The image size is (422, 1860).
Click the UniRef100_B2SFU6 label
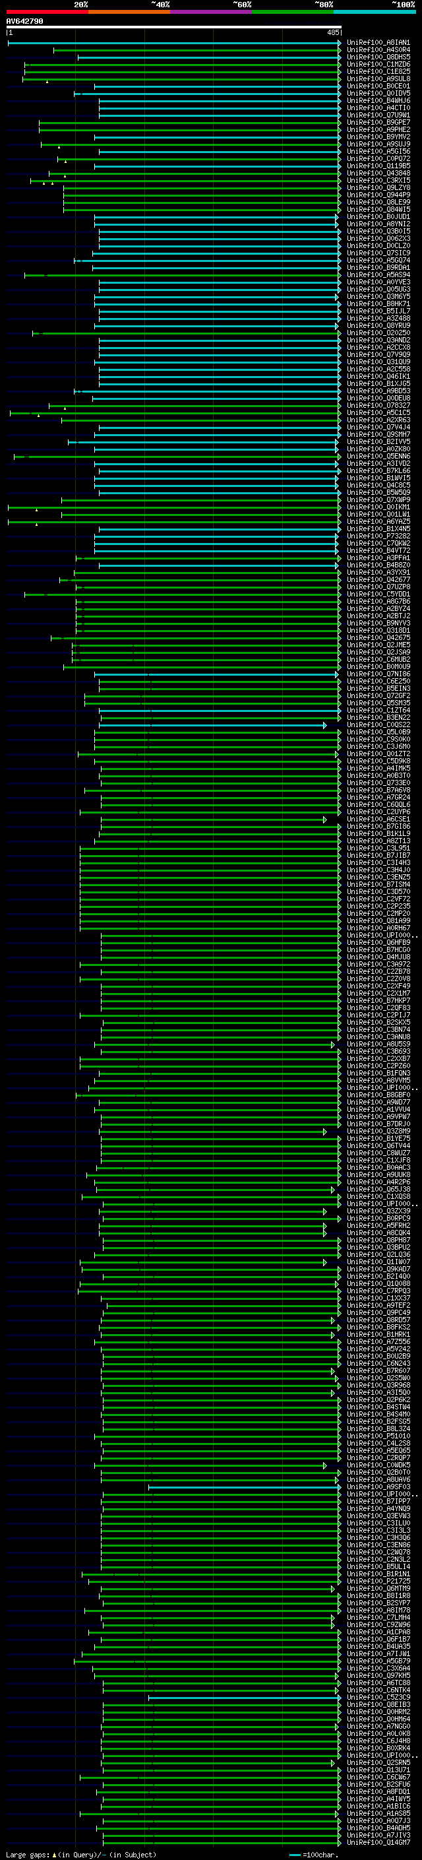click(x=378, y=1785)
